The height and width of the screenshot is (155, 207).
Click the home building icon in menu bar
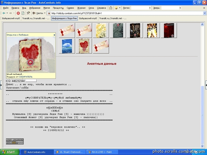tap(111, 8)
